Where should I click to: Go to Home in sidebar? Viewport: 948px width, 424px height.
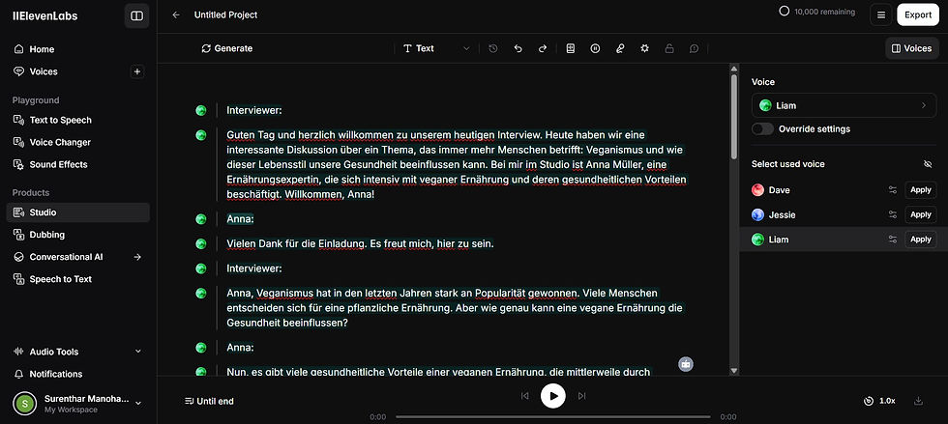point(77,49)
